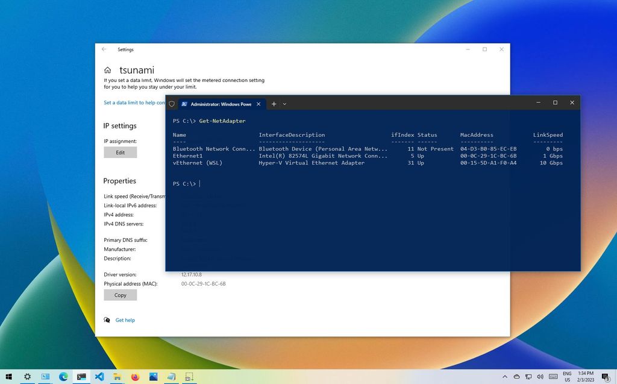Open File Explorer from taskbar
The width and height of the screenshot is (617, 384).
(x=117, y=377)
